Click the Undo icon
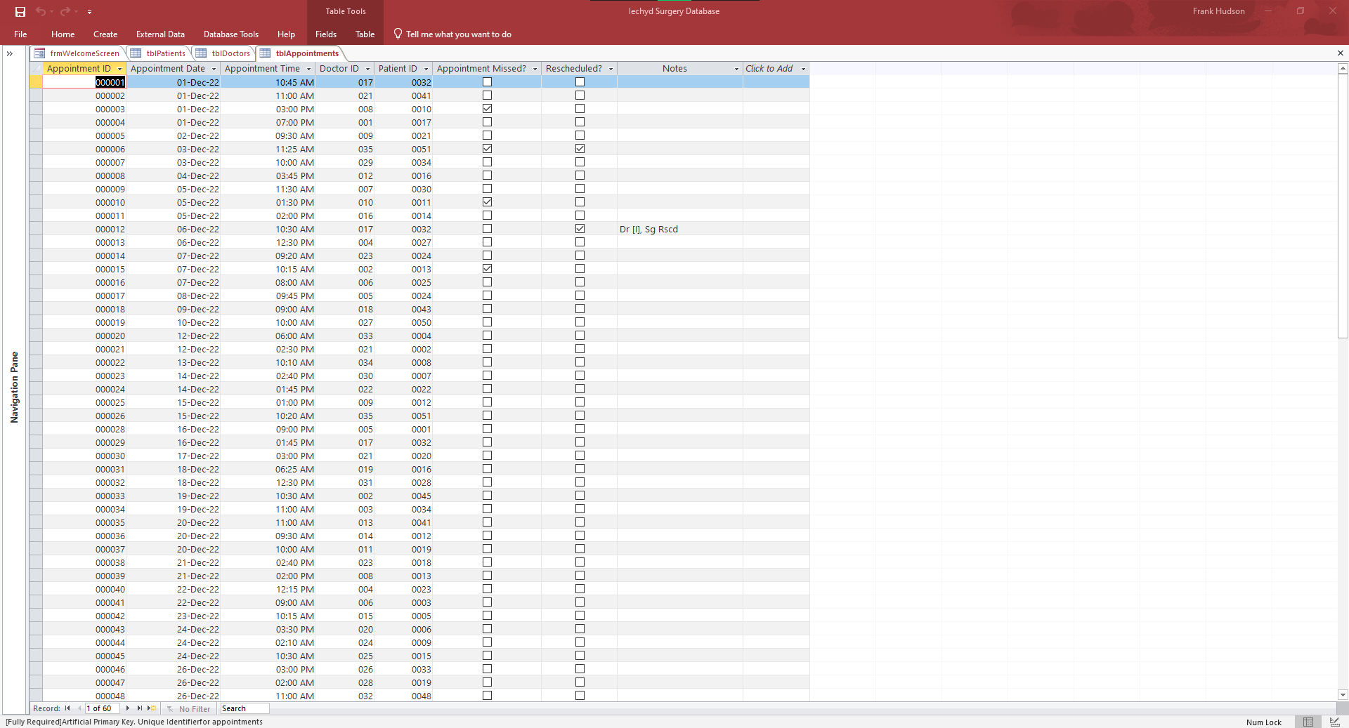The width and height of the screenshot is (1349, 728). coord(41,11)
